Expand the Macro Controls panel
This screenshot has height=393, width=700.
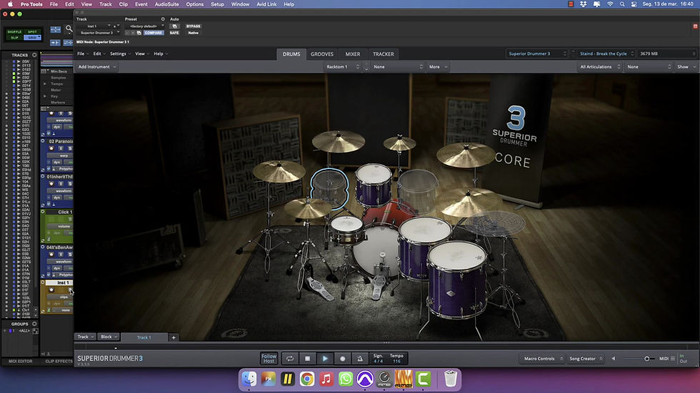543,358
